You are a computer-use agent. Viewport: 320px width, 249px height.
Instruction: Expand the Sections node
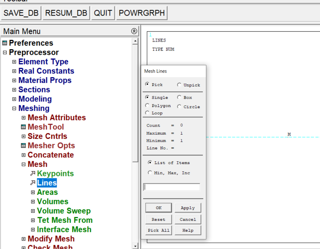pyautogui.click(x=14, y=90)
